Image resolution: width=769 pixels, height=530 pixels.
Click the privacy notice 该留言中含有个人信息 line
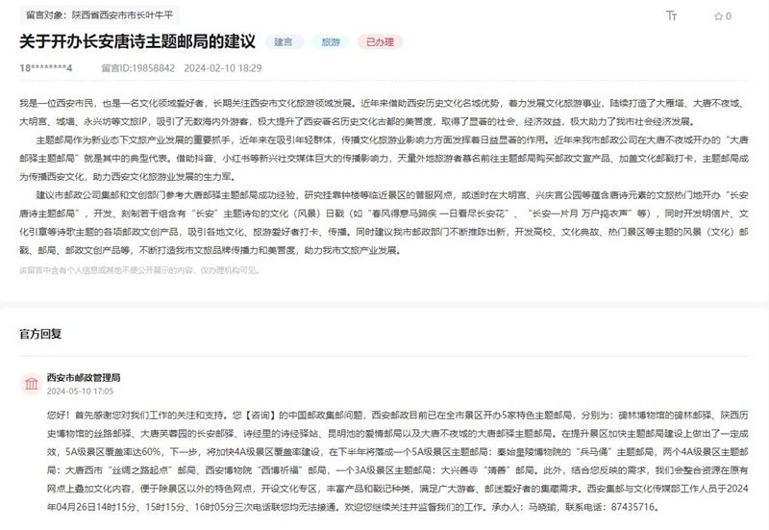[139, 270]
